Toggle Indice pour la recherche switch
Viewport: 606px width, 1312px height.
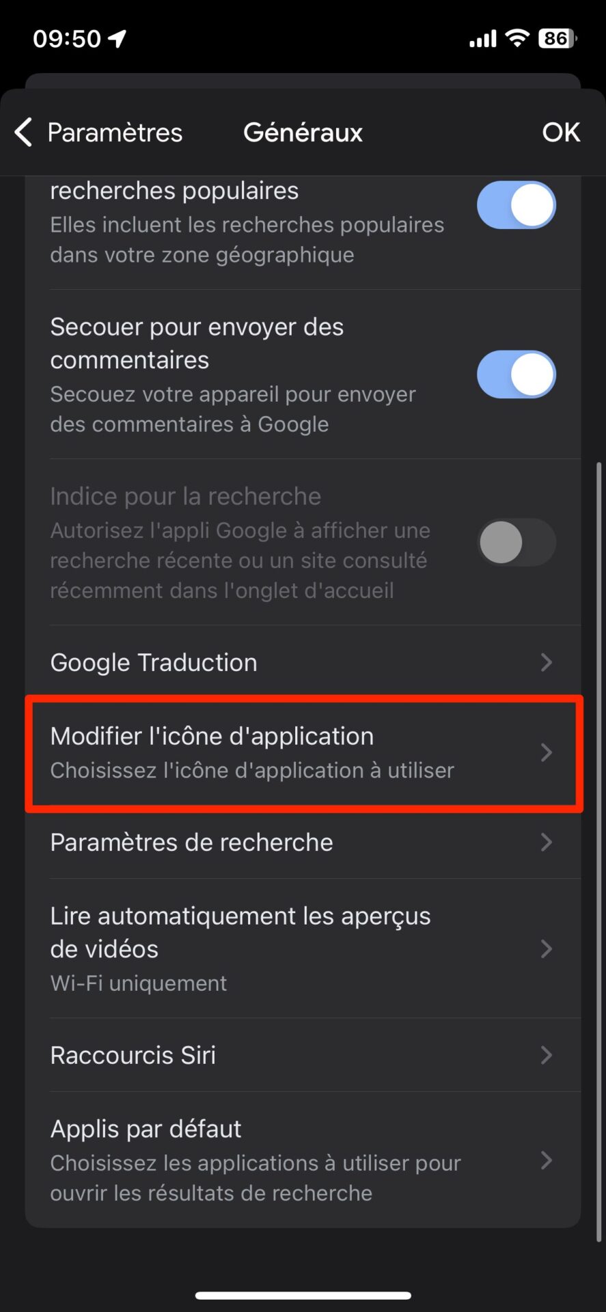[x=517, y=543]
